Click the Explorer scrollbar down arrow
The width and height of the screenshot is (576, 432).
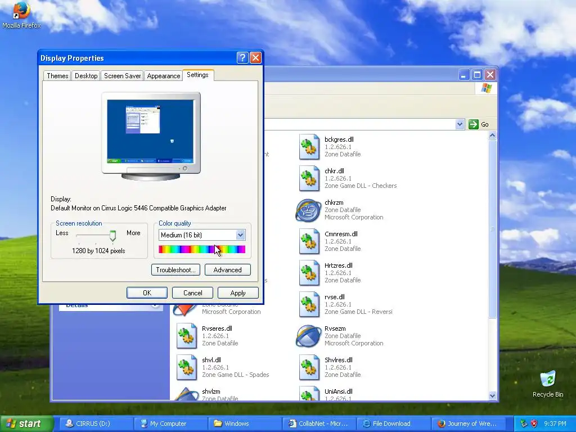click(492, 395)
